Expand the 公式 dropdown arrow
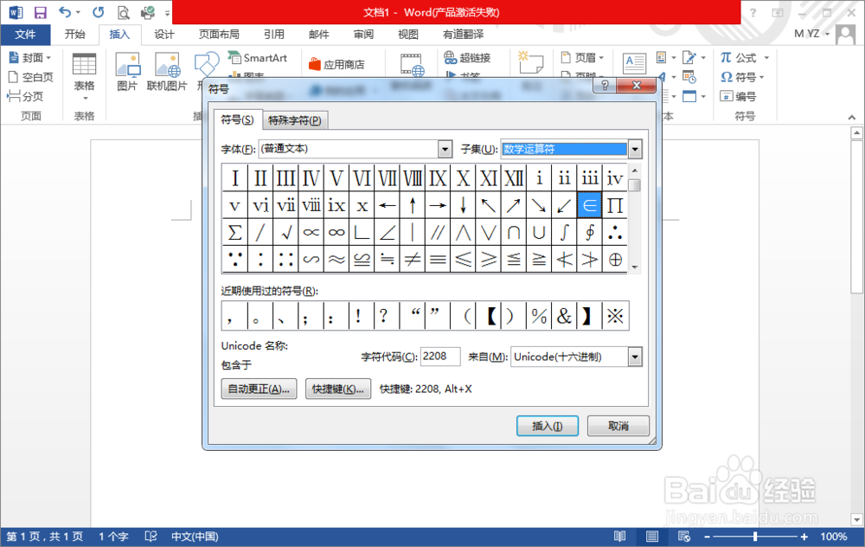 pos(766,57)
